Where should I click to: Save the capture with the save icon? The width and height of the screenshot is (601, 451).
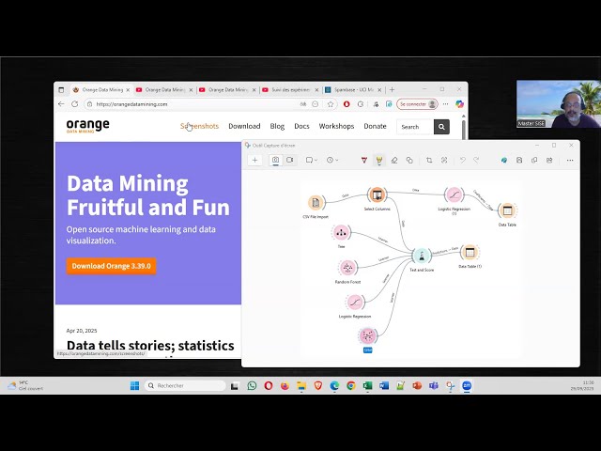pyautogui.click(x=519, y=160)
